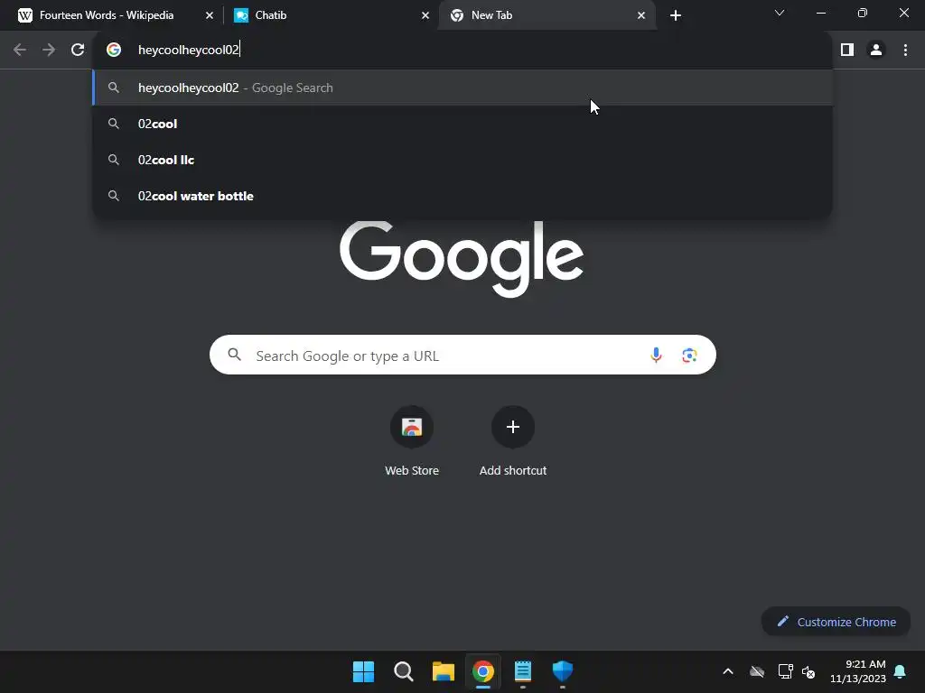Screen dimensions: 925x693
Task: Open Notepad from the taskbar
Action: point(523,671)
